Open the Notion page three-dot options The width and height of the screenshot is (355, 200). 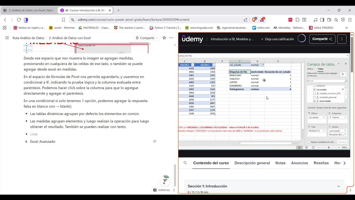coord(171,38)
